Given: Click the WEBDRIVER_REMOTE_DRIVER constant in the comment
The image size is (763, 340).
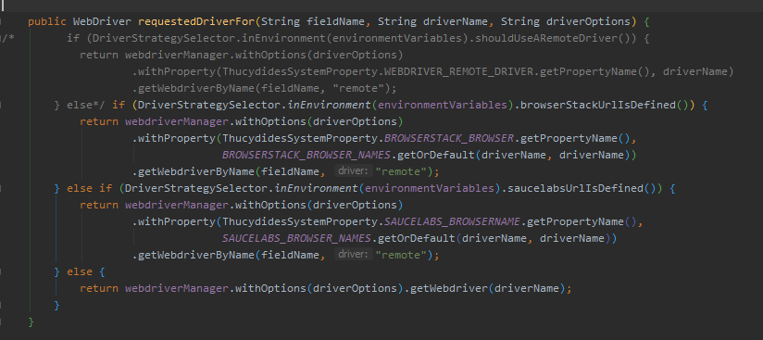Looking at the screenshot, I should tap(458, 71).
